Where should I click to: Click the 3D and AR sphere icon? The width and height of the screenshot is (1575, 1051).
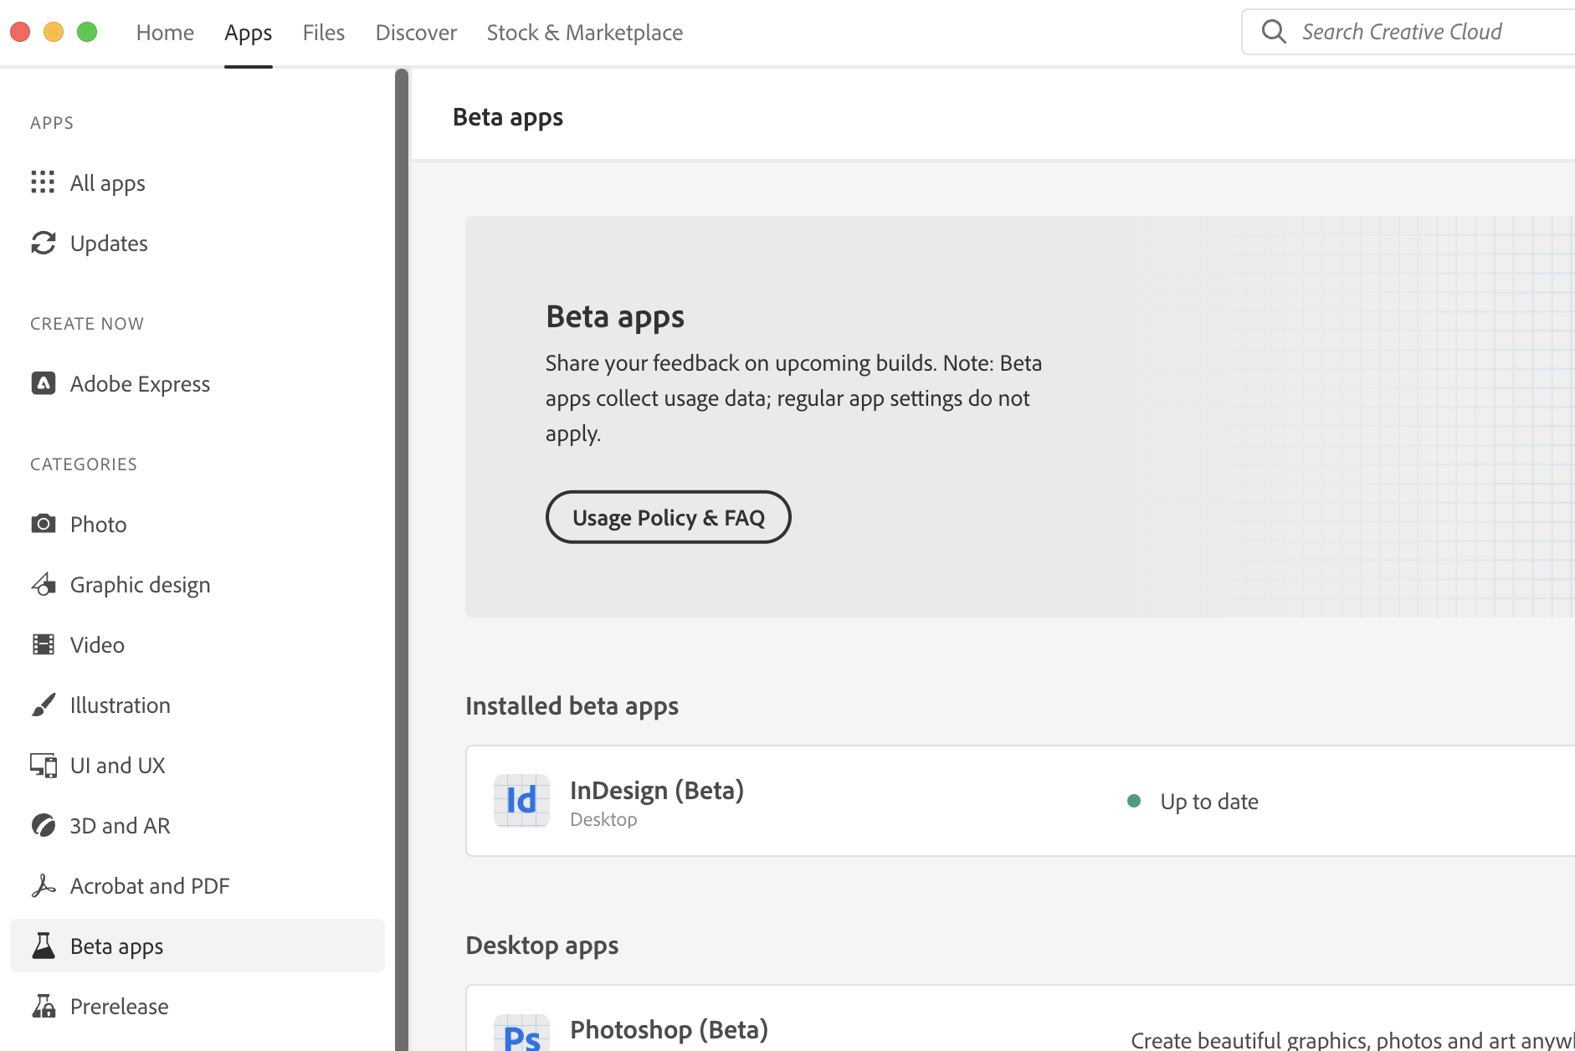(x=43, y=825)
